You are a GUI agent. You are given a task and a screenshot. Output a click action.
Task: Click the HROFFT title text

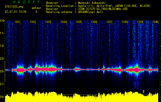pyautogui.click(x=26, y=2)
